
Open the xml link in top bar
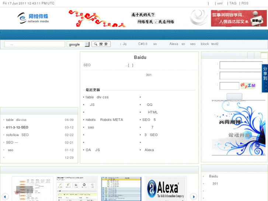point(220,3)
